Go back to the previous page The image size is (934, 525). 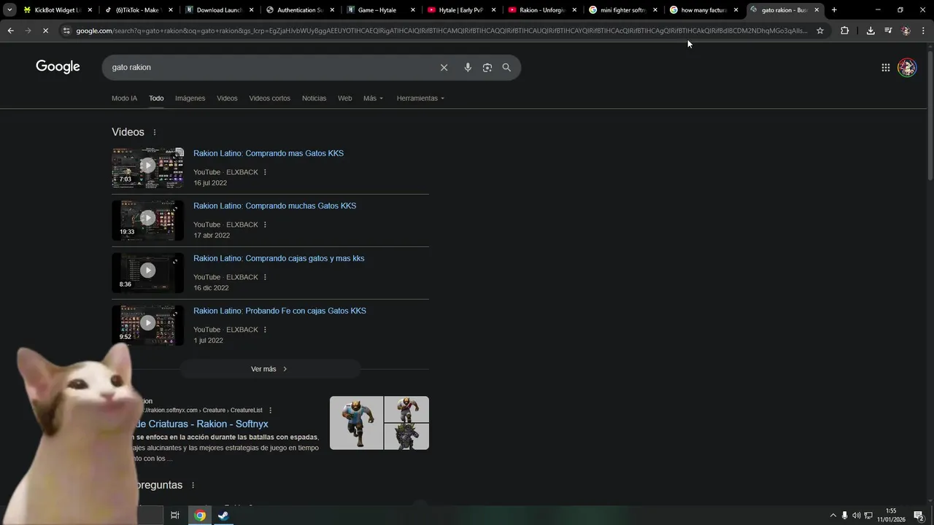pyautogui.click(x=10, y=31)
